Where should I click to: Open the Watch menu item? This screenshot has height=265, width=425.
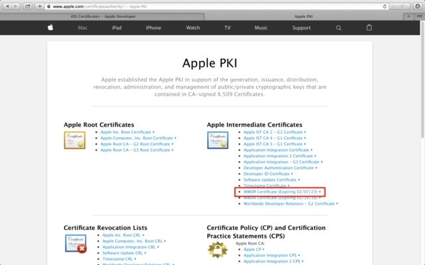point(193,28)
